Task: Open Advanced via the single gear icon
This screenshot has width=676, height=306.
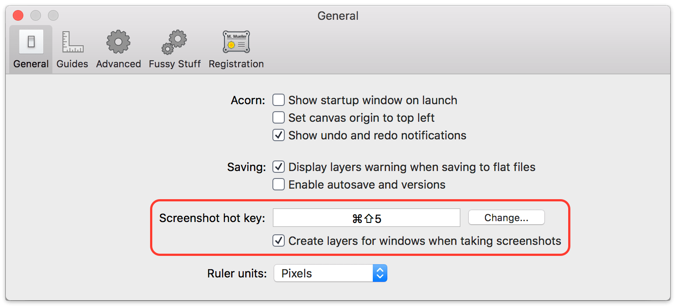Action: 118,42
